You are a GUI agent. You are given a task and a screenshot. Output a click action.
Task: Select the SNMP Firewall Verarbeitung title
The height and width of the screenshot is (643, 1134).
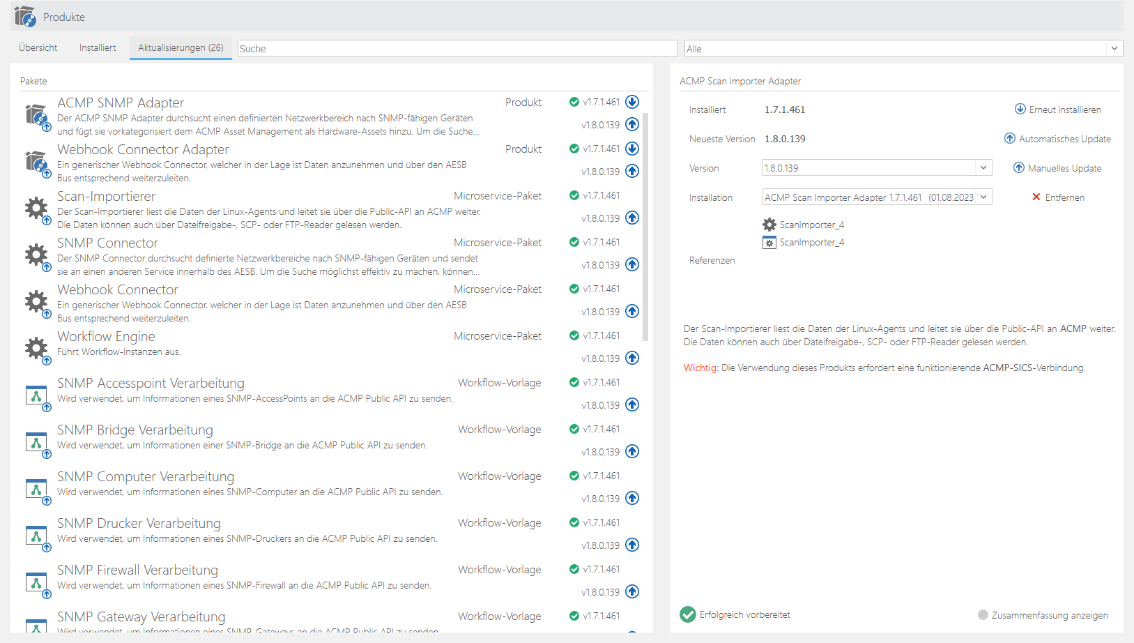click(x=137, y=570)
